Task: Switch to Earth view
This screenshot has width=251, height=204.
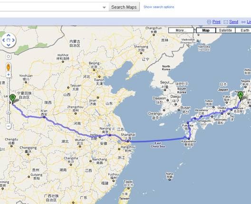Action: click(x=243, y=30)
